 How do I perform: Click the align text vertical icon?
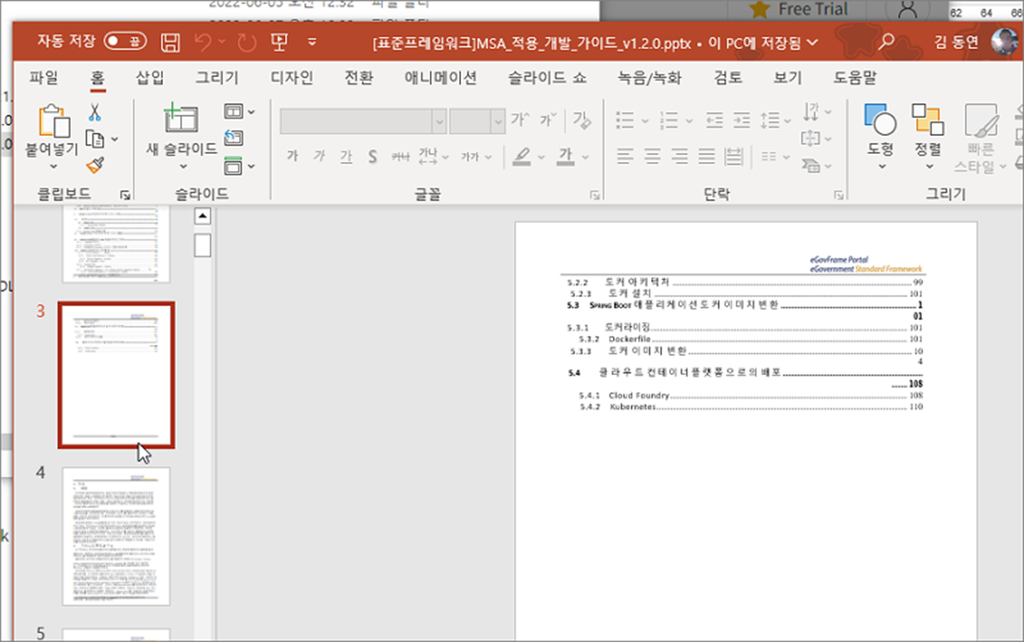(811, 138)
